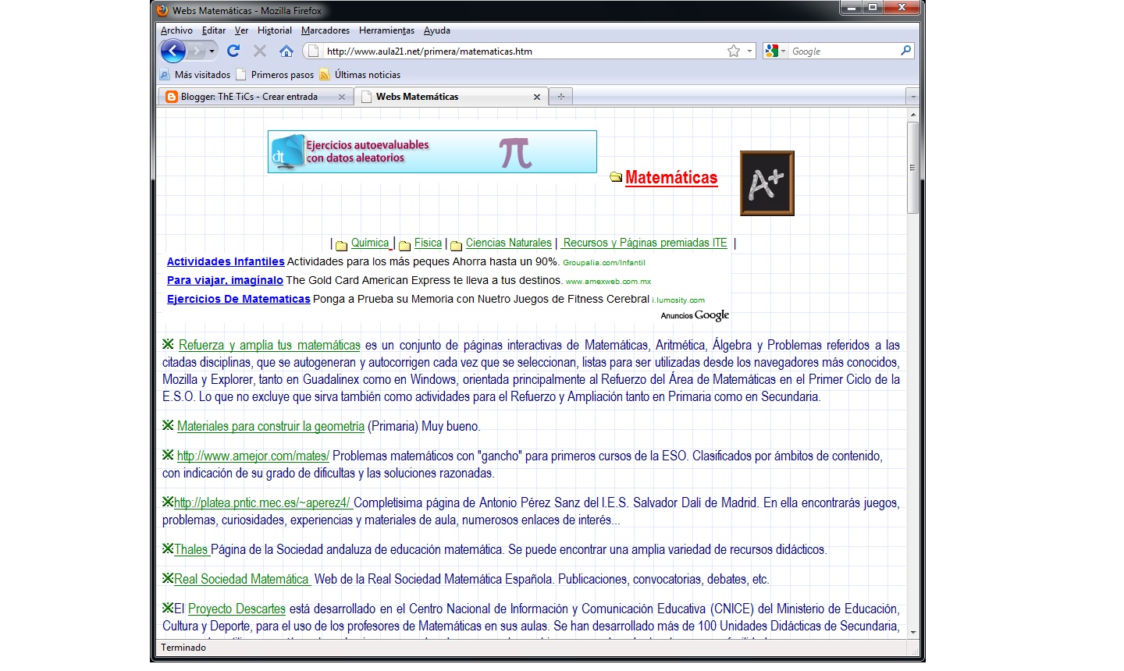This screenshot has width=1124, height=671.
Task: Open the Primeros pasos bookmark
Action: pyautogui.click(x=275, y=75)
